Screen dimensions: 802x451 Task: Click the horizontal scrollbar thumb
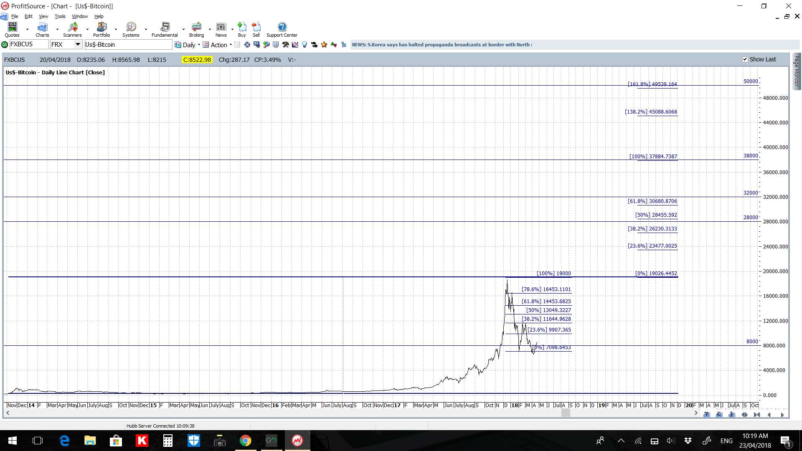[x=566, y=413]
